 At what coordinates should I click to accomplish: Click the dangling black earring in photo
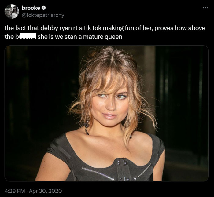pyautogui.click(x=87, y=127)
